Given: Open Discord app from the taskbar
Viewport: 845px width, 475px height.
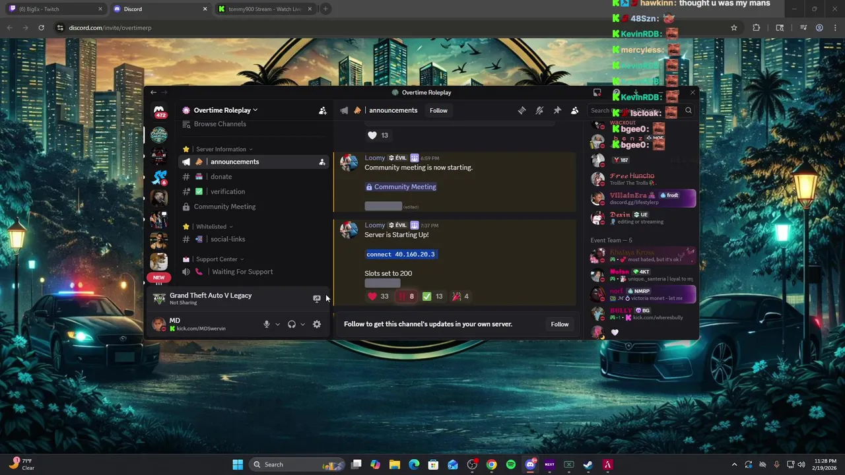Looking at the screenshot, I should coord(530,464).
